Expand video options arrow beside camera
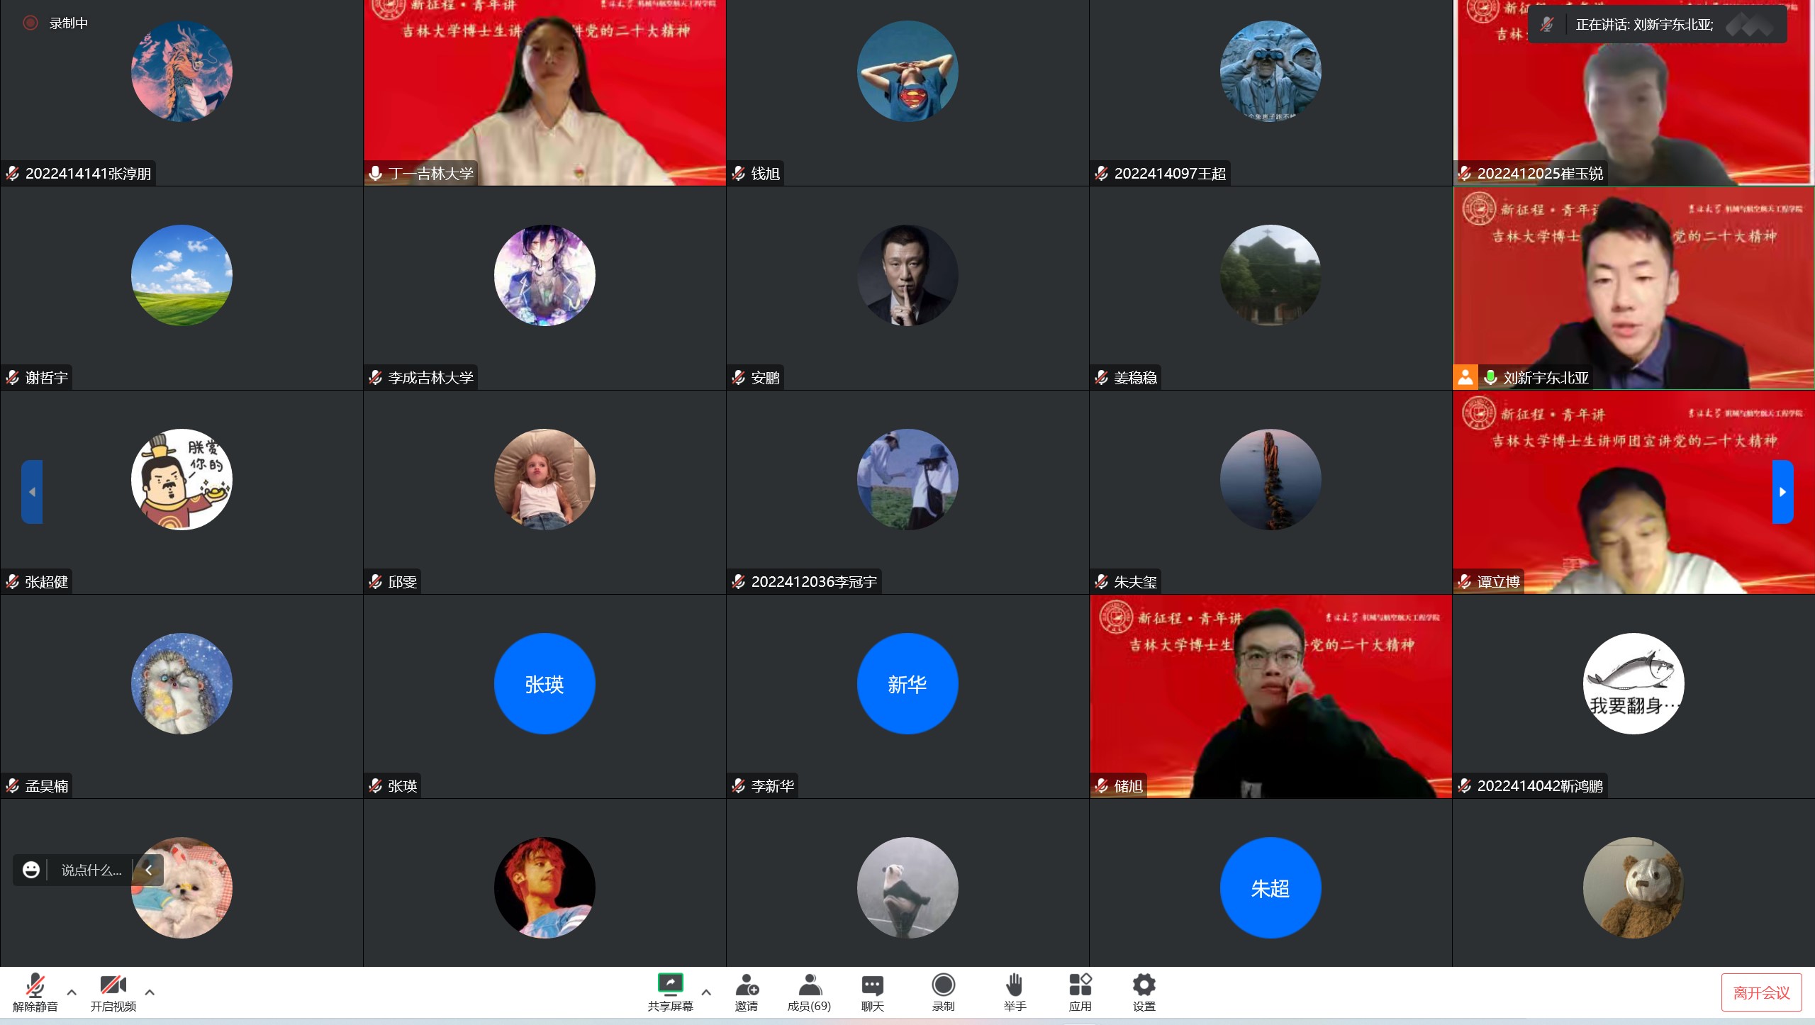Image resolution: width=1815 pixels, height=1025 pixels. pyautogui.click(x=150, y=992)
